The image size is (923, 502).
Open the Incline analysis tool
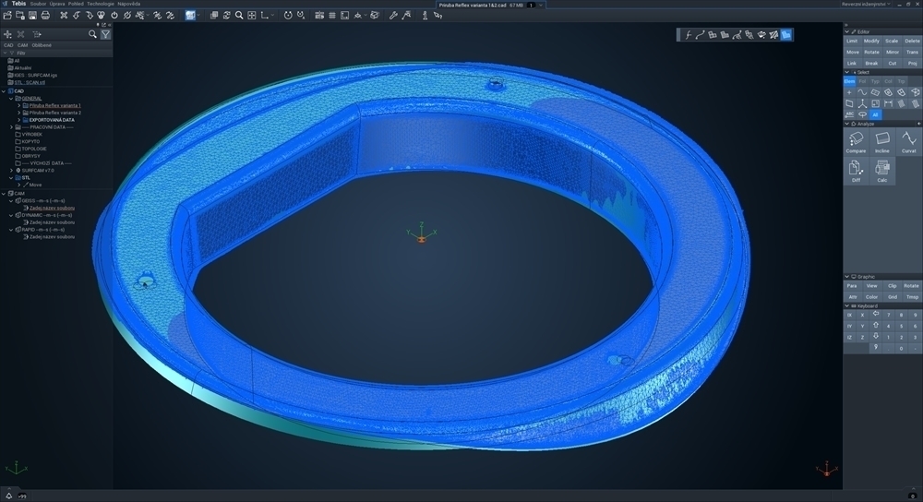coord(881,142)
